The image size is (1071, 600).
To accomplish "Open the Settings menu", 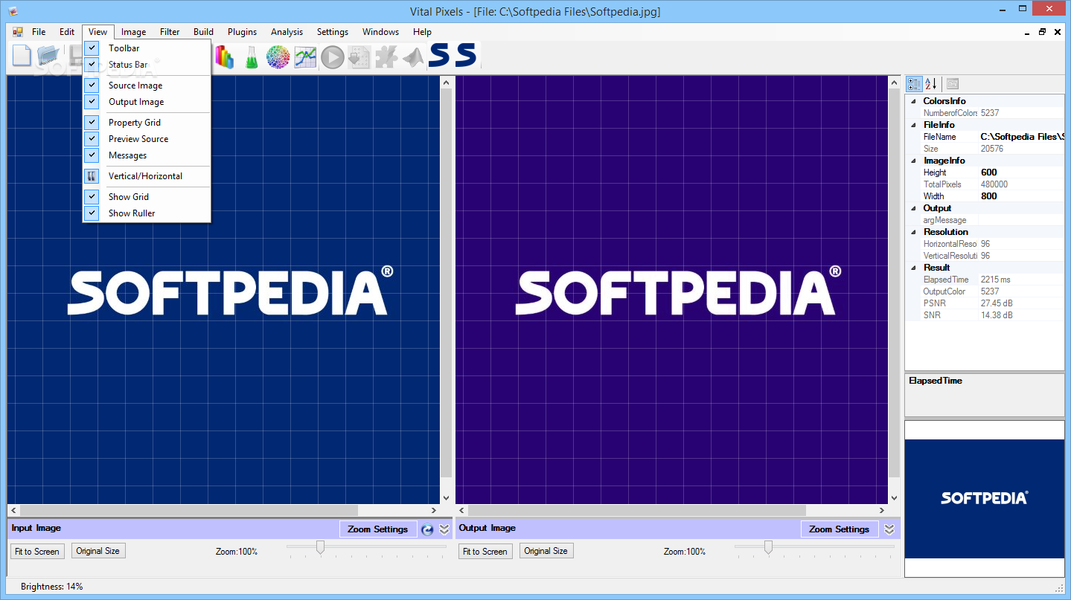I will 332,32.
